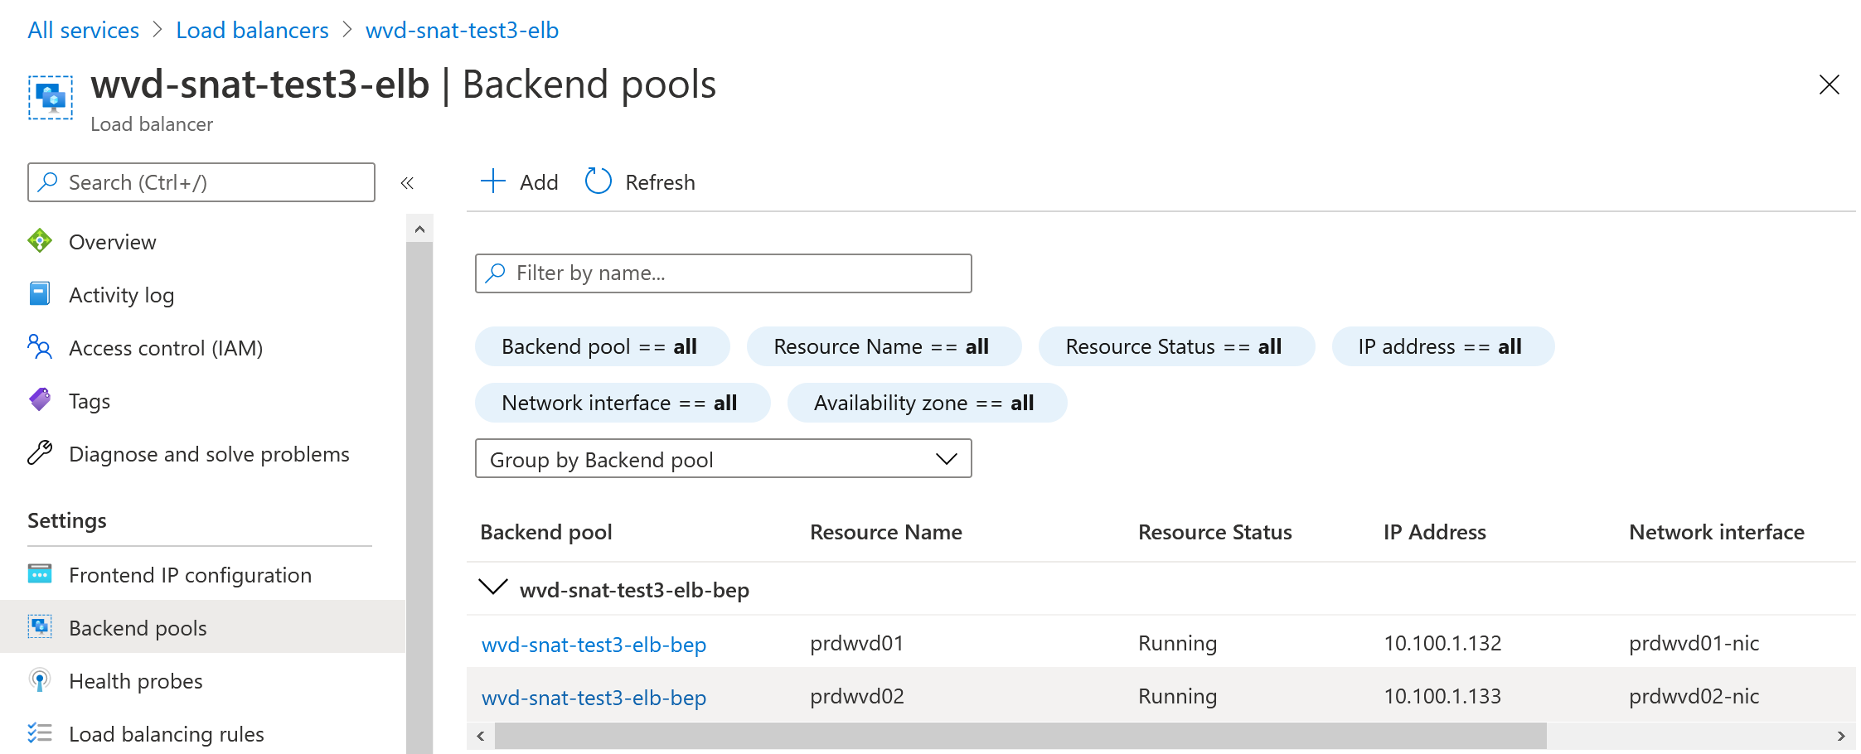This screenshot has height=754, width=1861.
Task: Click the table horizontal scrollbar thumb
Action: (x=1020, y=736)
